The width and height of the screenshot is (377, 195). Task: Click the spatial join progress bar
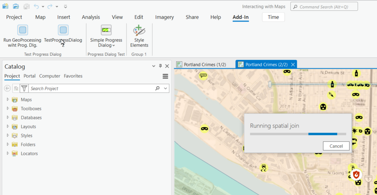298,134
